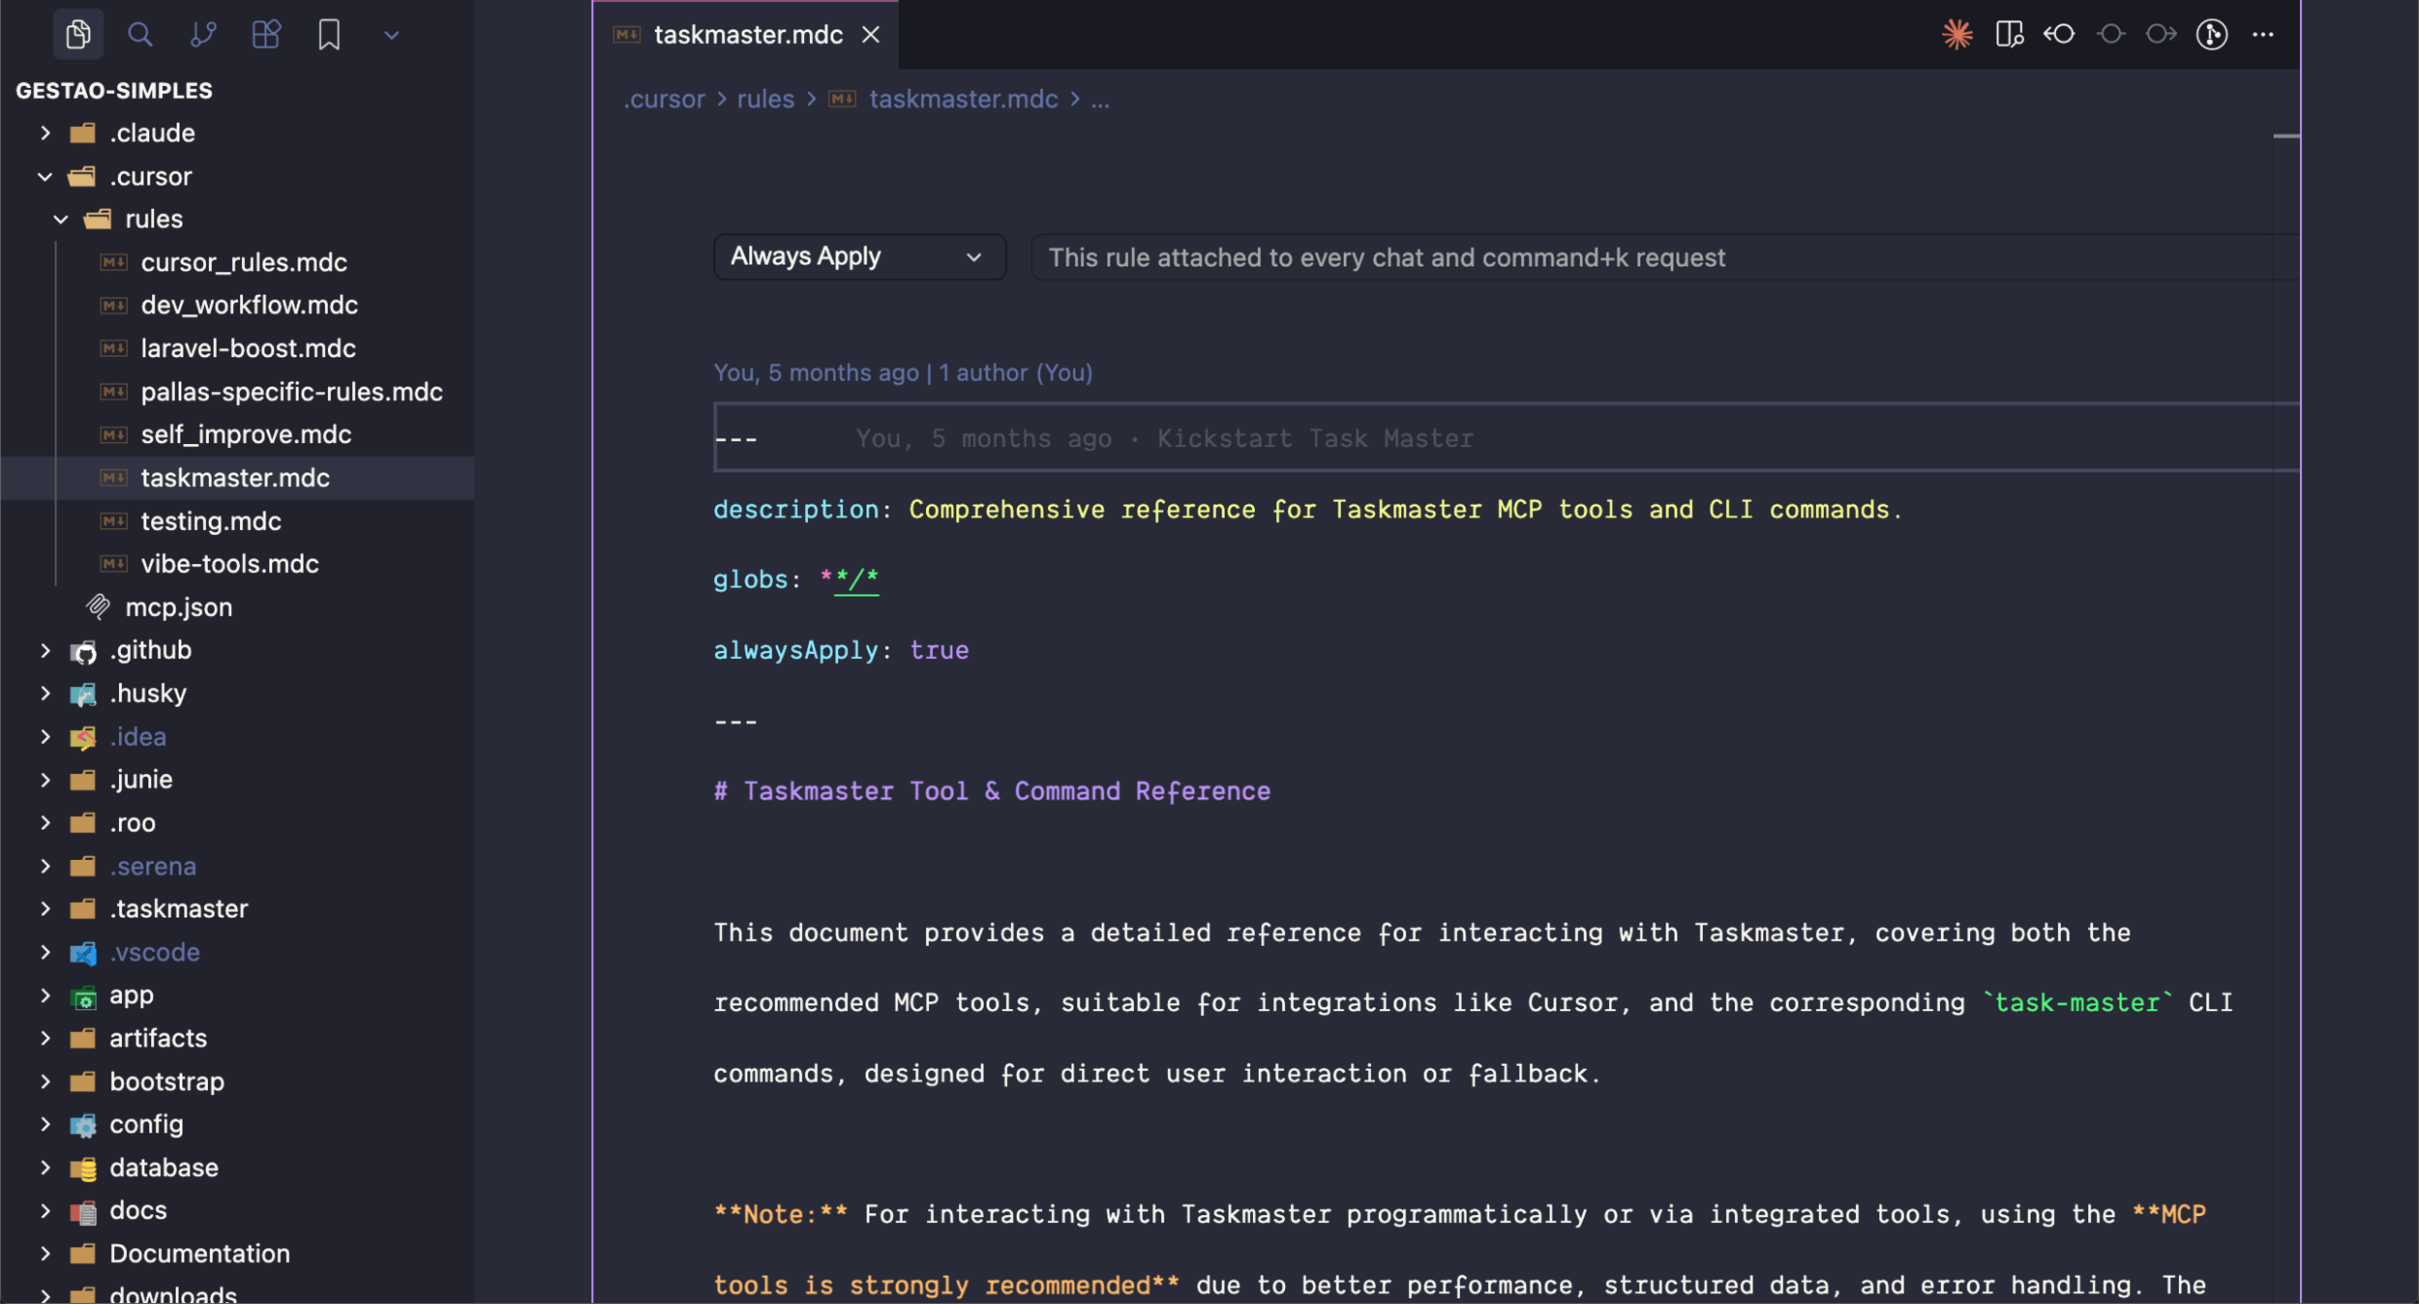This screenshot has height=1304, width=2419.
Task: Click the go to next change icon
Action: click(2161, 35)
